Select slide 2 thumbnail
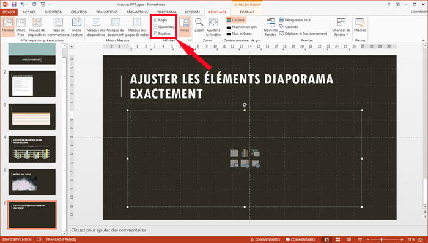Image resolution: width=428 pixels, height=243 pixels. click(32, 83)
